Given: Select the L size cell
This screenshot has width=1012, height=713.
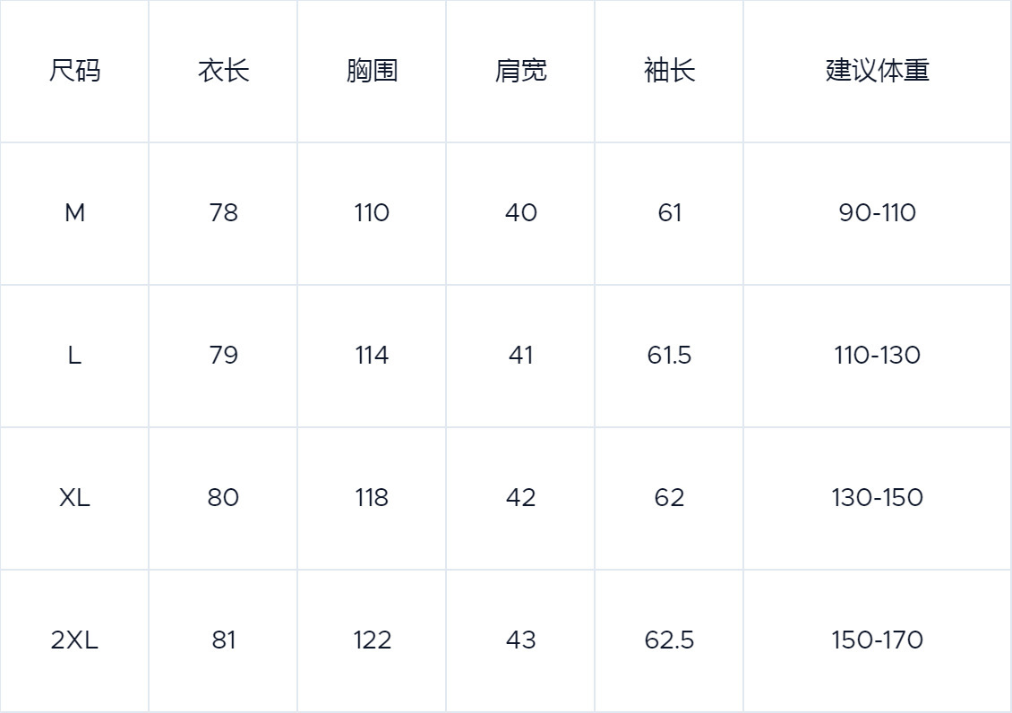Looking at the screenshot, I should (x=74, y=356).
